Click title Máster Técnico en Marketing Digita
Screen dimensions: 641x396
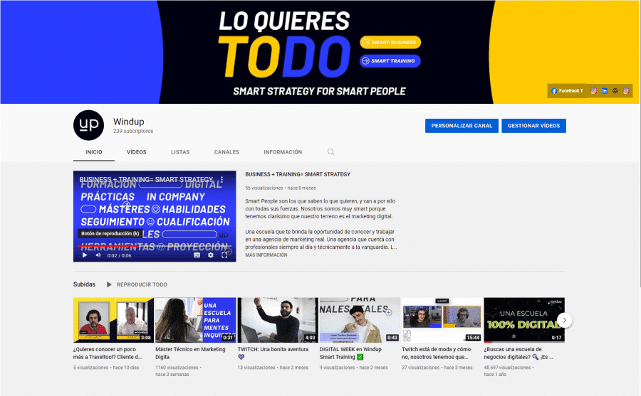(x=190, y=353)
